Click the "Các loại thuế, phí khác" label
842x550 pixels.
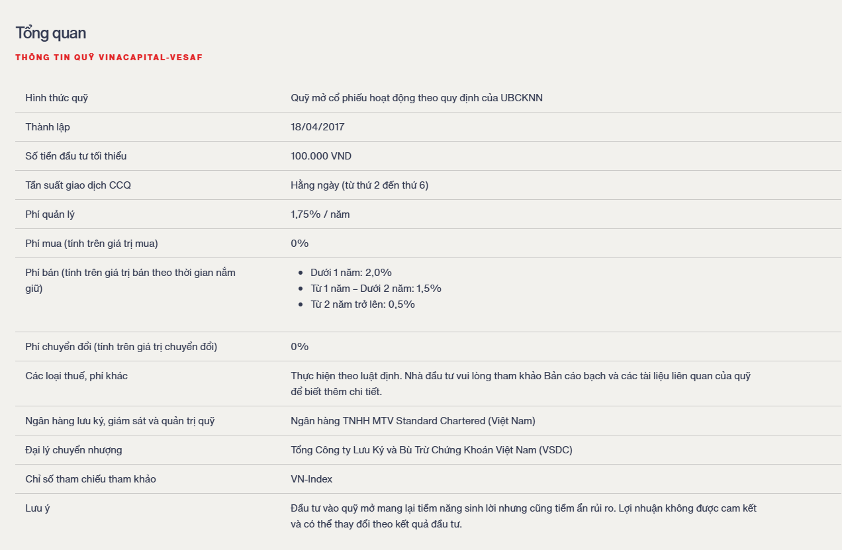click(x=76, y=376)
